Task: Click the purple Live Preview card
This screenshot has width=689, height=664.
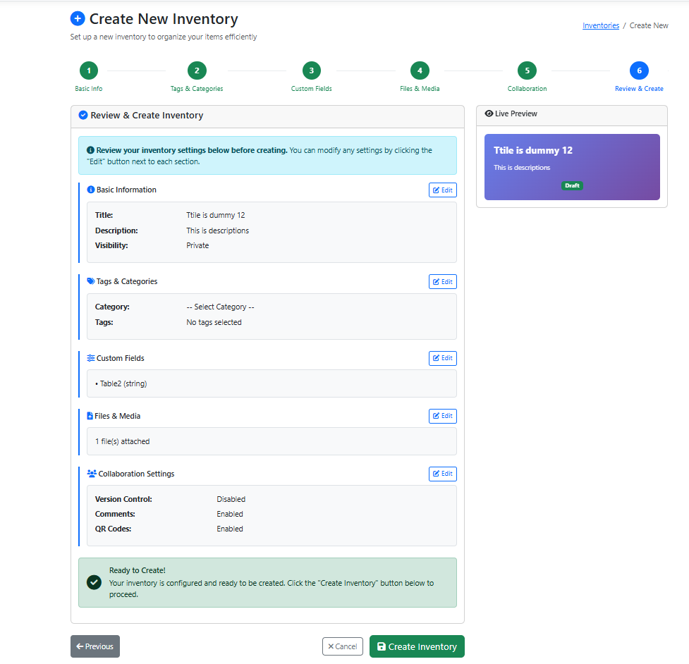Action: [572, 167]
